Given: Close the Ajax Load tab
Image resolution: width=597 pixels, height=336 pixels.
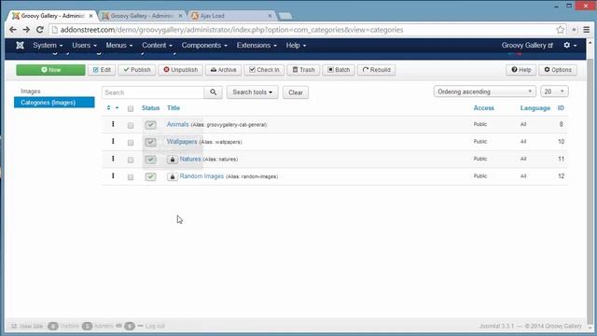Looking at the screenshot, I should point(270,16).
